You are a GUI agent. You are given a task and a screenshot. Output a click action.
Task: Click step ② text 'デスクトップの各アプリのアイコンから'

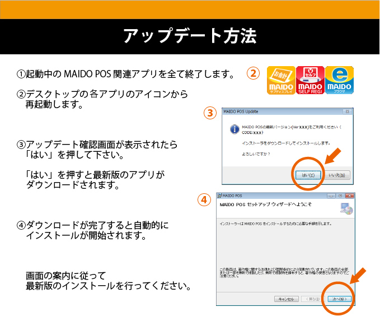click(x=102, y=94)
